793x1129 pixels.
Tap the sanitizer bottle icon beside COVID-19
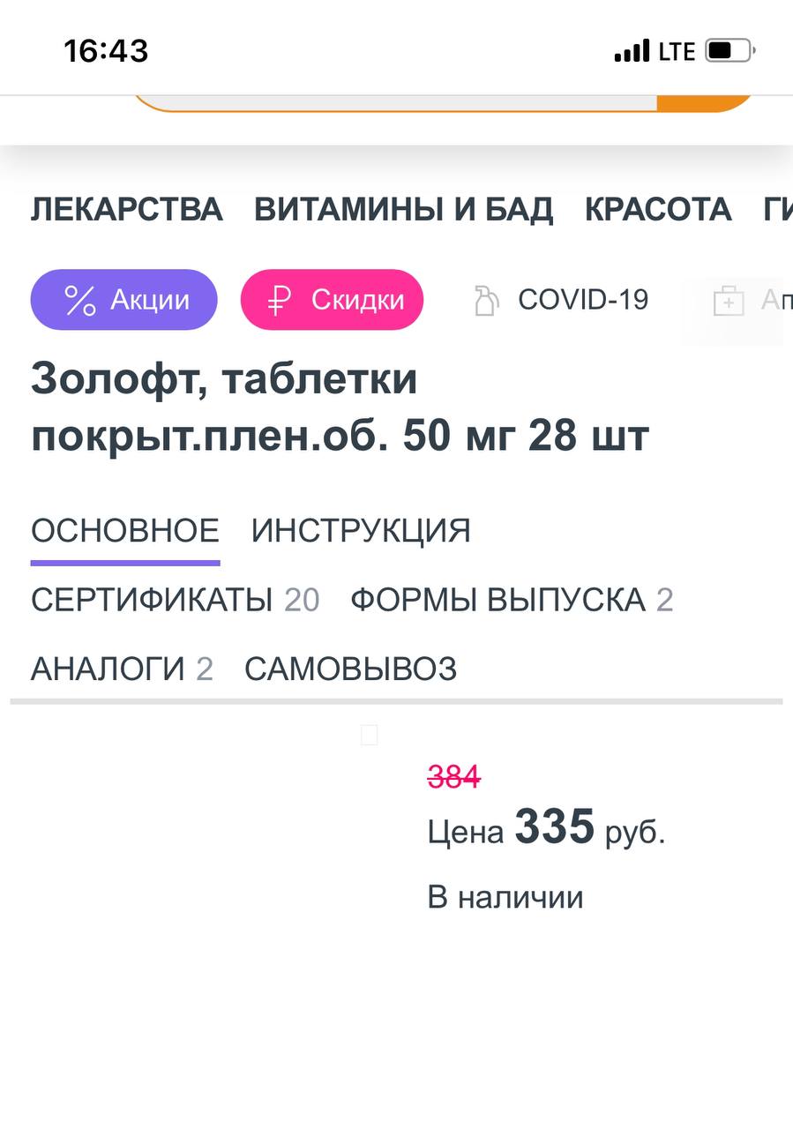tap(484, 301)
